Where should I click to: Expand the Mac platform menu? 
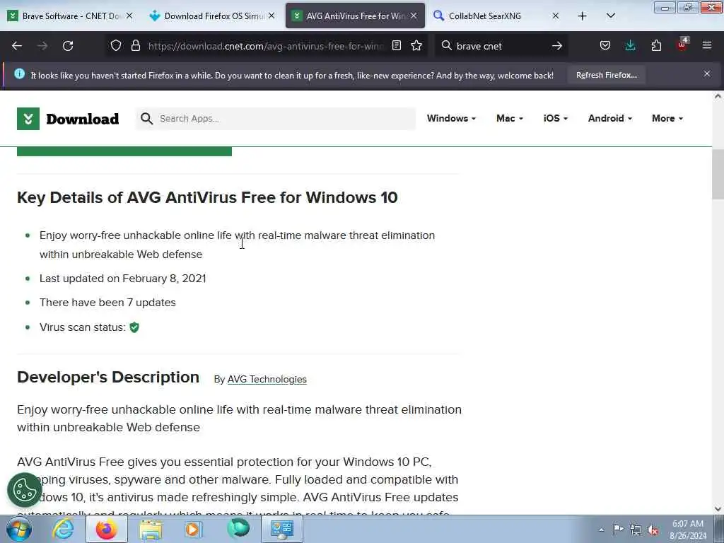(x=509, y=118)
